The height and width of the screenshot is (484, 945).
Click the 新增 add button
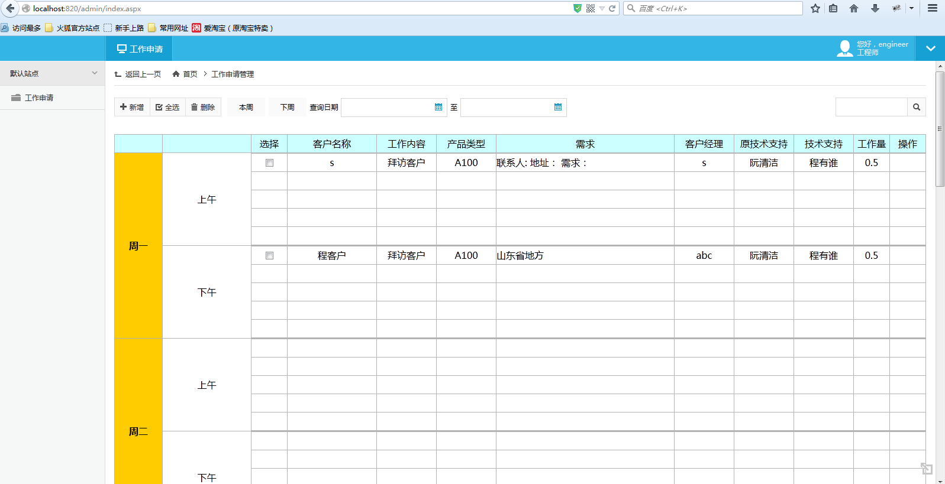(132, 107)
